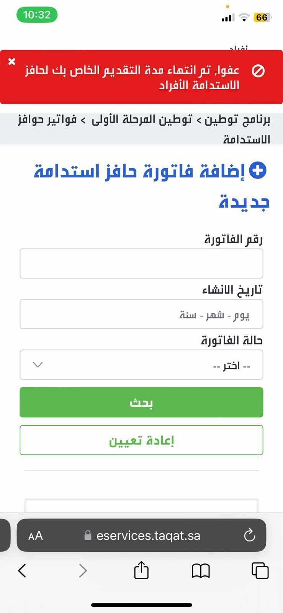This screenshot has width=283, height=613.
Task: Click the إعادة تعيين reset button
Action: coord(141,440)
